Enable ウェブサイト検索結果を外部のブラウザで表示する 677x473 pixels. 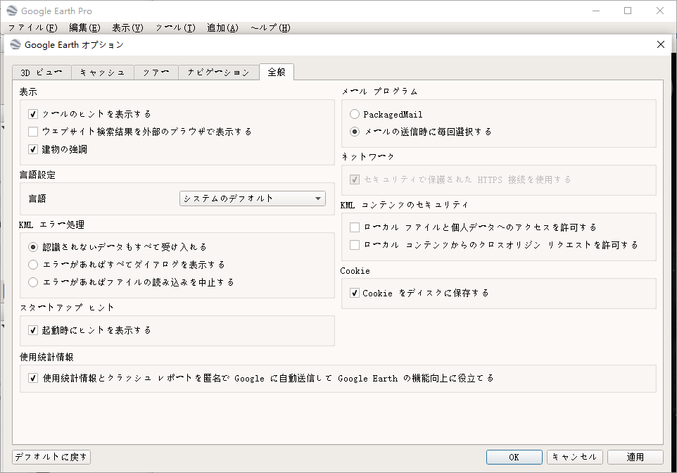[x=32, y=131]
